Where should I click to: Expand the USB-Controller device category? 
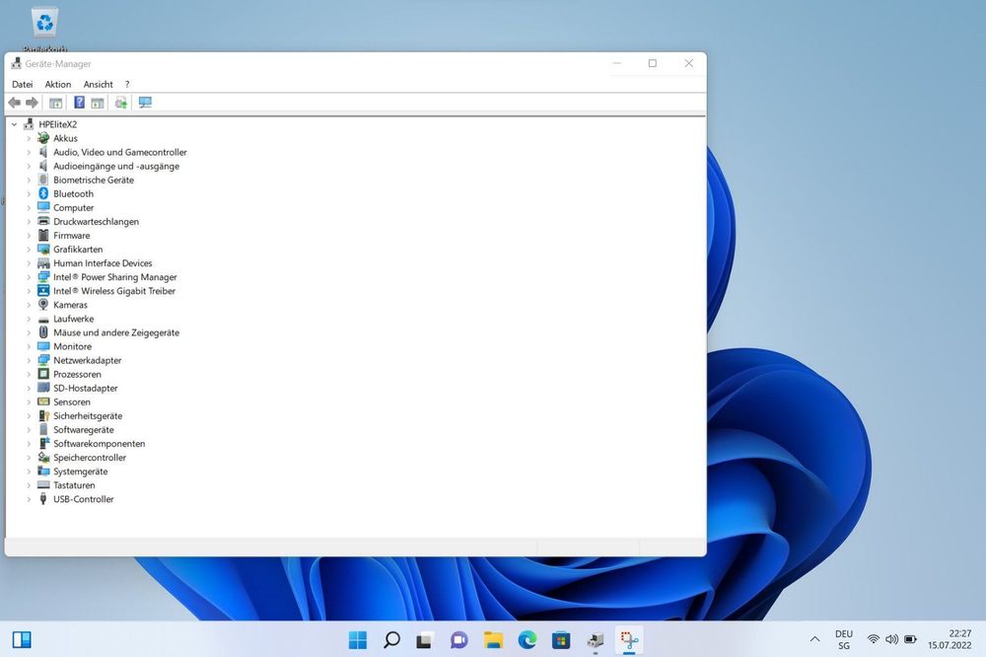coord(27,498)
